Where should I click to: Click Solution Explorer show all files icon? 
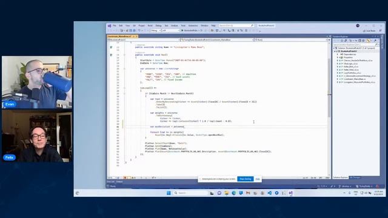tap(363, 41)
